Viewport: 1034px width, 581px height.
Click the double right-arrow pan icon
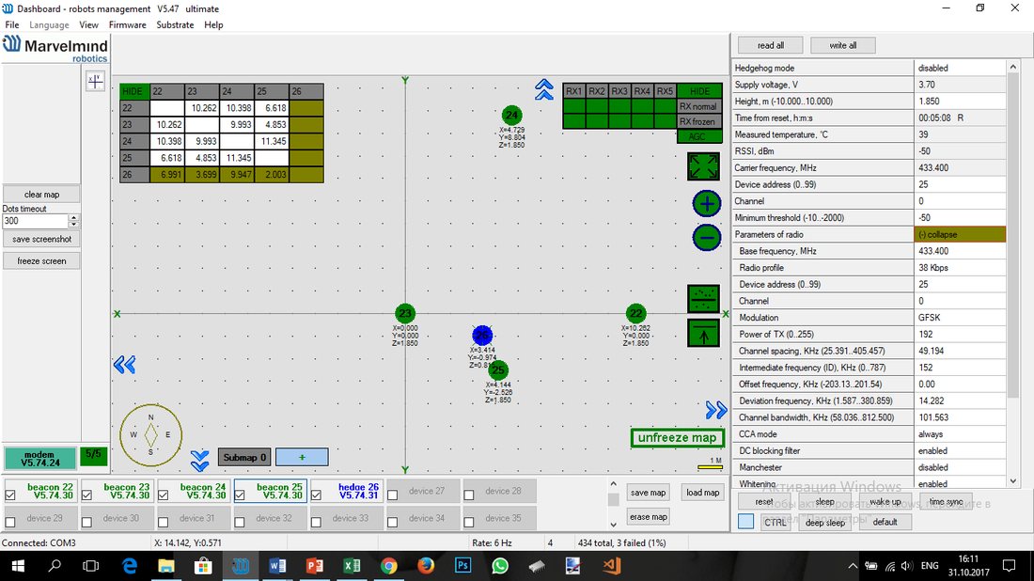pyautogui.click(x=716, y=410)
